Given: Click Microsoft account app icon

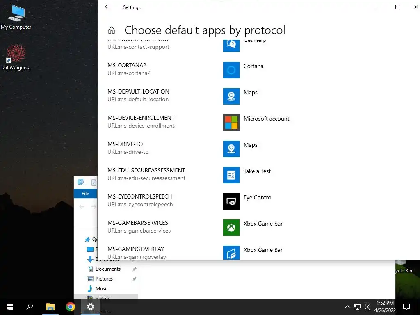Looking at the screenshot, I should pos(231,123).
